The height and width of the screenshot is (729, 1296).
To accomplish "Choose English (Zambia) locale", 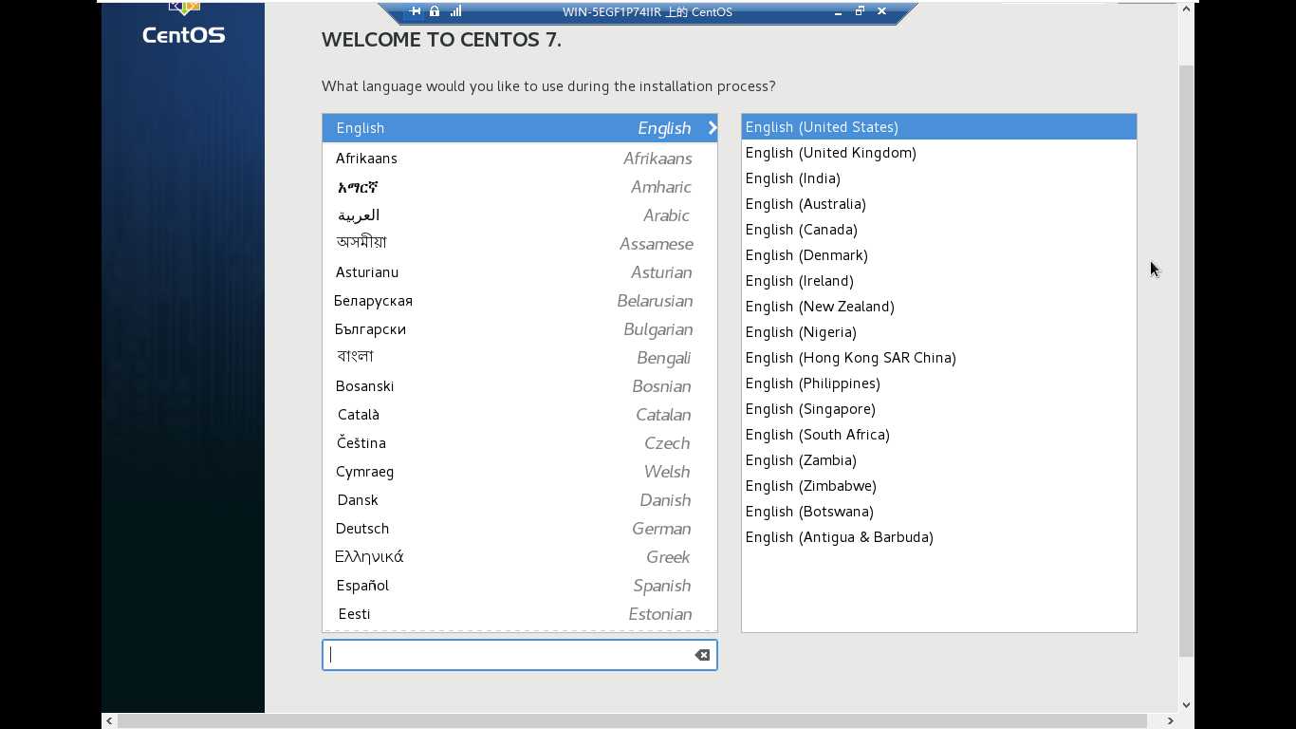I will [939, 460].
